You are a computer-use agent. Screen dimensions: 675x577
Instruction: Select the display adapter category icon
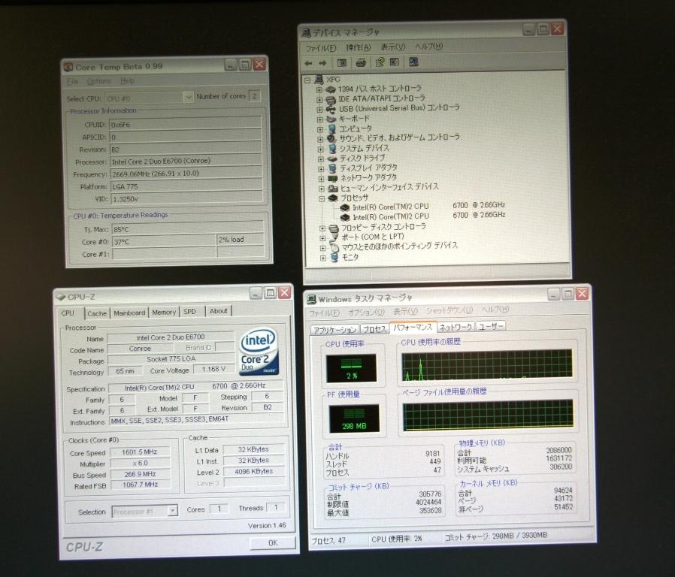[x=332, y=168]
